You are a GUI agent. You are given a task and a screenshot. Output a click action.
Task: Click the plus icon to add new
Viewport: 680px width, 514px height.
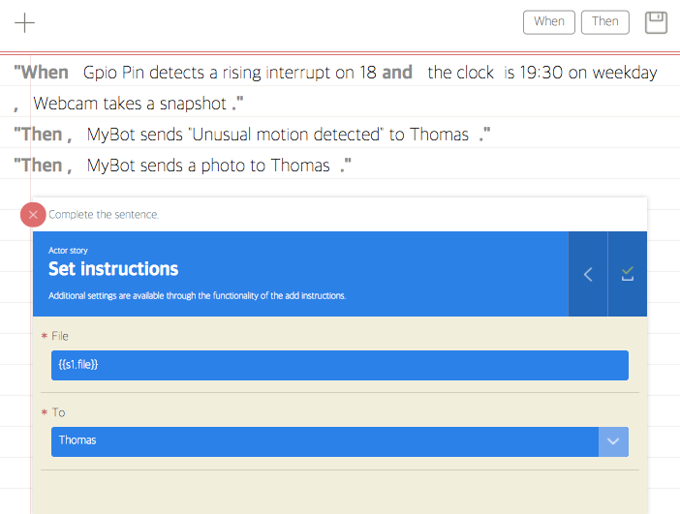click(25, 22)
